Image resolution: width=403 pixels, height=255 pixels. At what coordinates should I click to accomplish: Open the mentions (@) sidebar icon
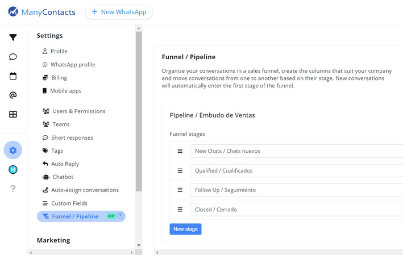[x=13, y=95]
